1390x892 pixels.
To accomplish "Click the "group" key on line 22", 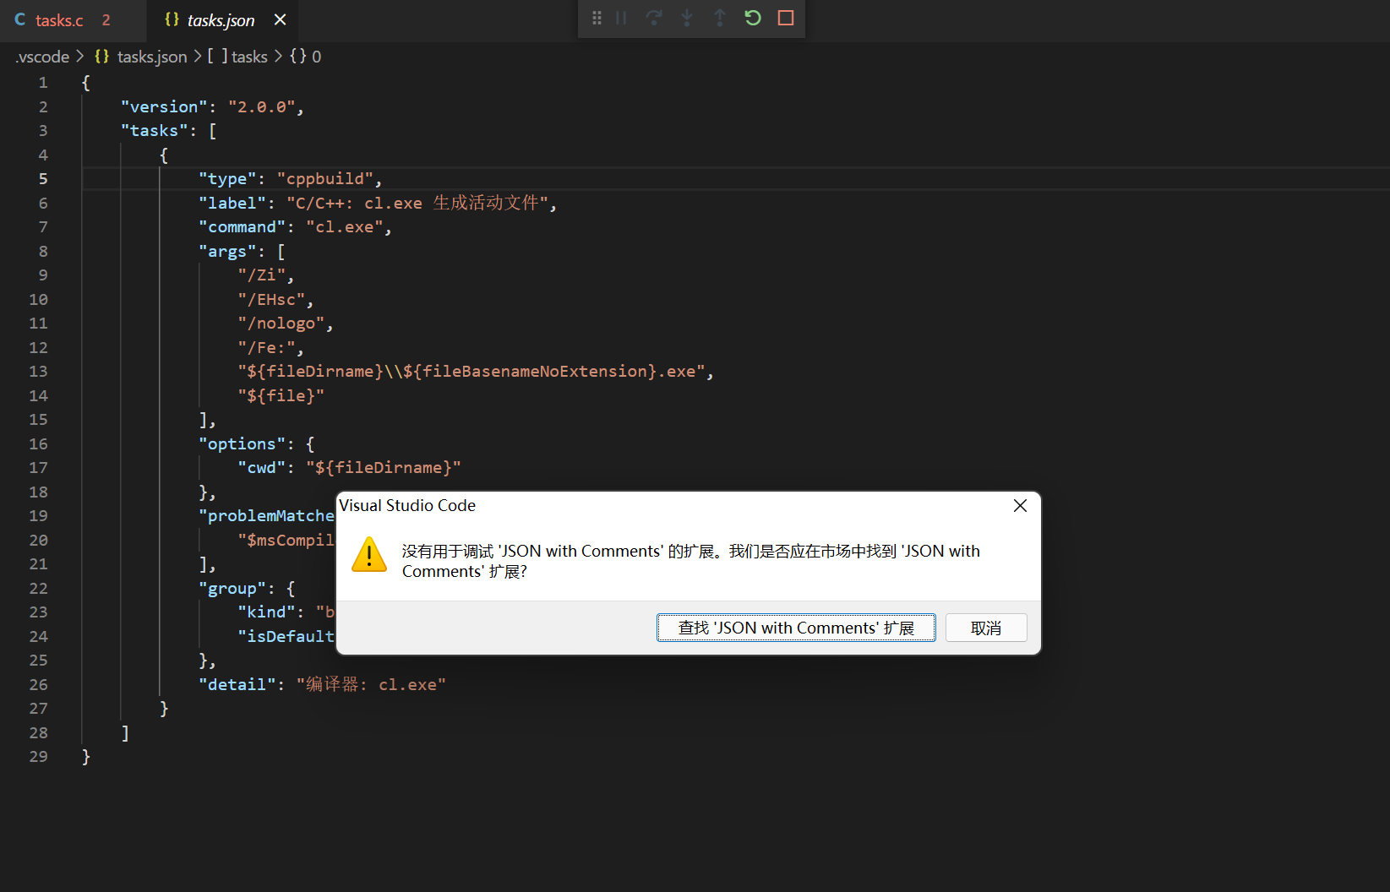I will [x=232, y=589].
